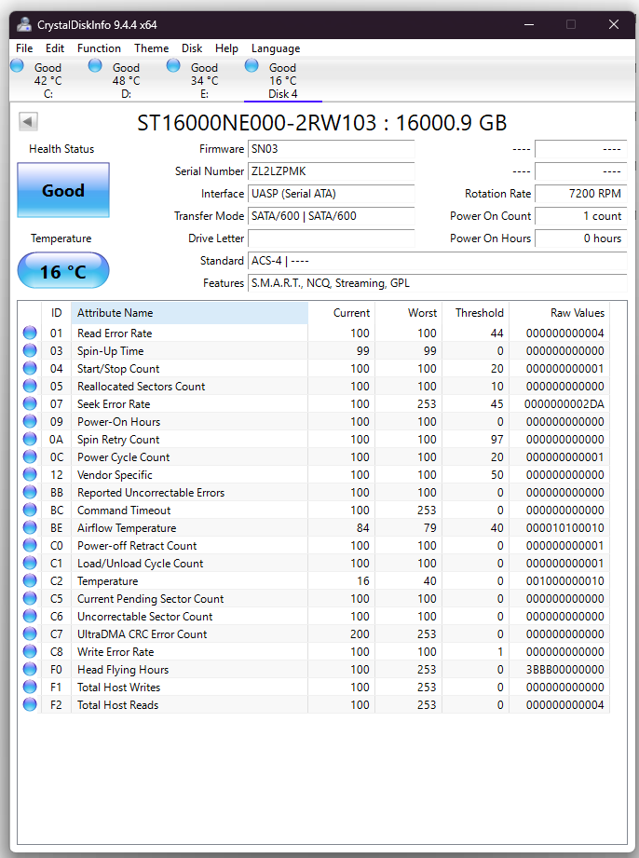Click the drive model title ST16000NE000-2RW103

tap(256, 123)
